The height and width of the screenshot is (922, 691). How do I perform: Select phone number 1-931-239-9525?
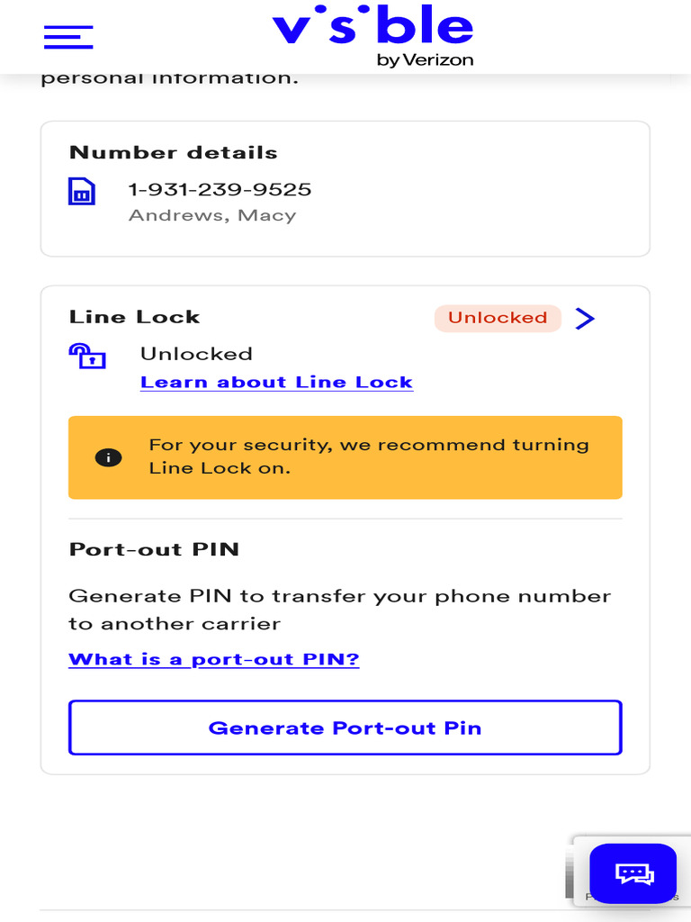(220, 189)
